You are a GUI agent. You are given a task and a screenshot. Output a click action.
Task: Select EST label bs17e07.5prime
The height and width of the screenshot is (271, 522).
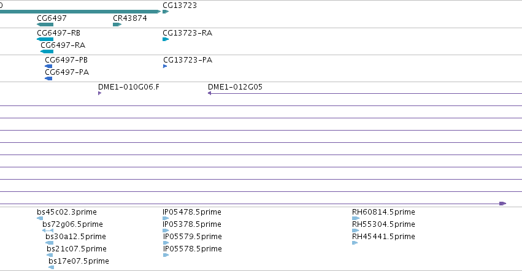[79, 261]
